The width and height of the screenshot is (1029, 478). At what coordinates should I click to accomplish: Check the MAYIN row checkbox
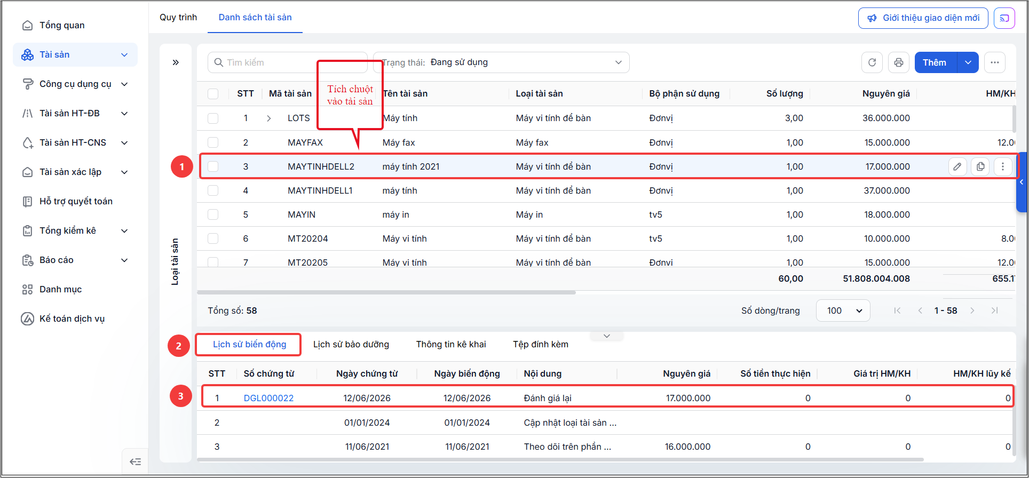point(213,214)
